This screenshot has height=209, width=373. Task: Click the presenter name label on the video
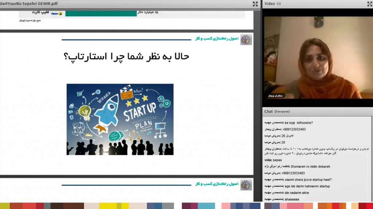click(x=275, y=96)
